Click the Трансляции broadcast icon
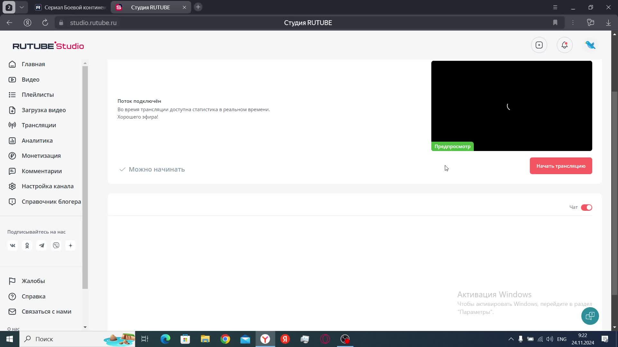The height and width of the screenshot is (347, 618). [12, 125]
